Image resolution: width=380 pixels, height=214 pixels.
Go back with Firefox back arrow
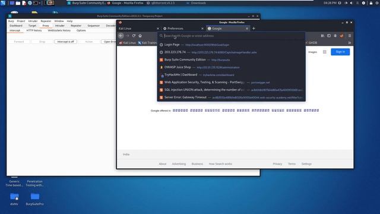[121, 36]
